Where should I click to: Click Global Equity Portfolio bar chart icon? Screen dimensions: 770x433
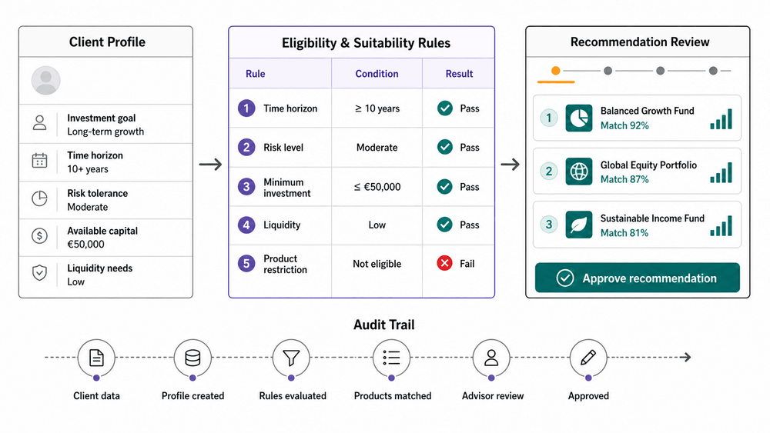click(721, 172)
